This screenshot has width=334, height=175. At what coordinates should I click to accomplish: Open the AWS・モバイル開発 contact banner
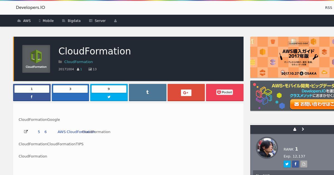coord(292,96)
